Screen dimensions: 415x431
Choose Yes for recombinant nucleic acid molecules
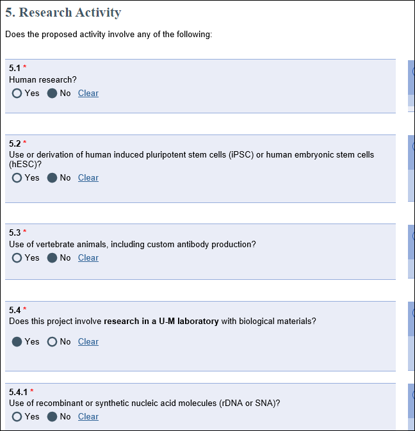(x=17, y=417)
